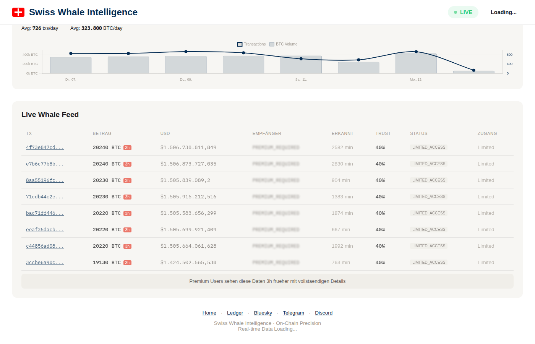Click the Loading... button in header
The width and height of the screenshot is (535, 344).
(x=503, y=12)
